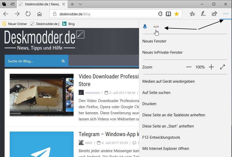Screen dimensions: 232x157
Task: Click the MAX author avatar
Action: (x=81, y=142)
